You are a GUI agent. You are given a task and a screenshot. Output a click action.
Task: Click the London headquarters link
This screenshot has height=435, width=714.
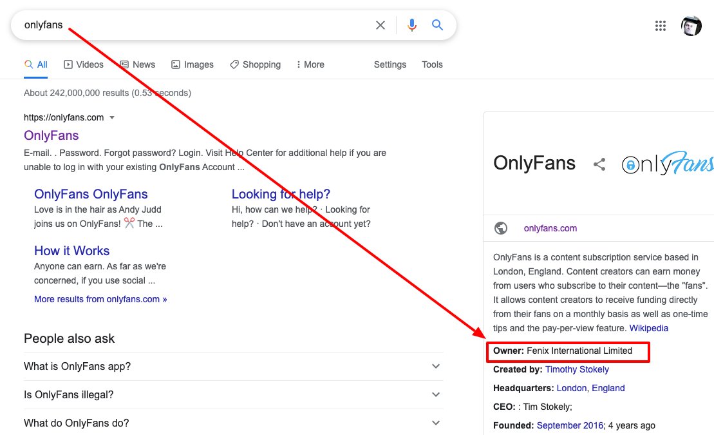point(572,388)
